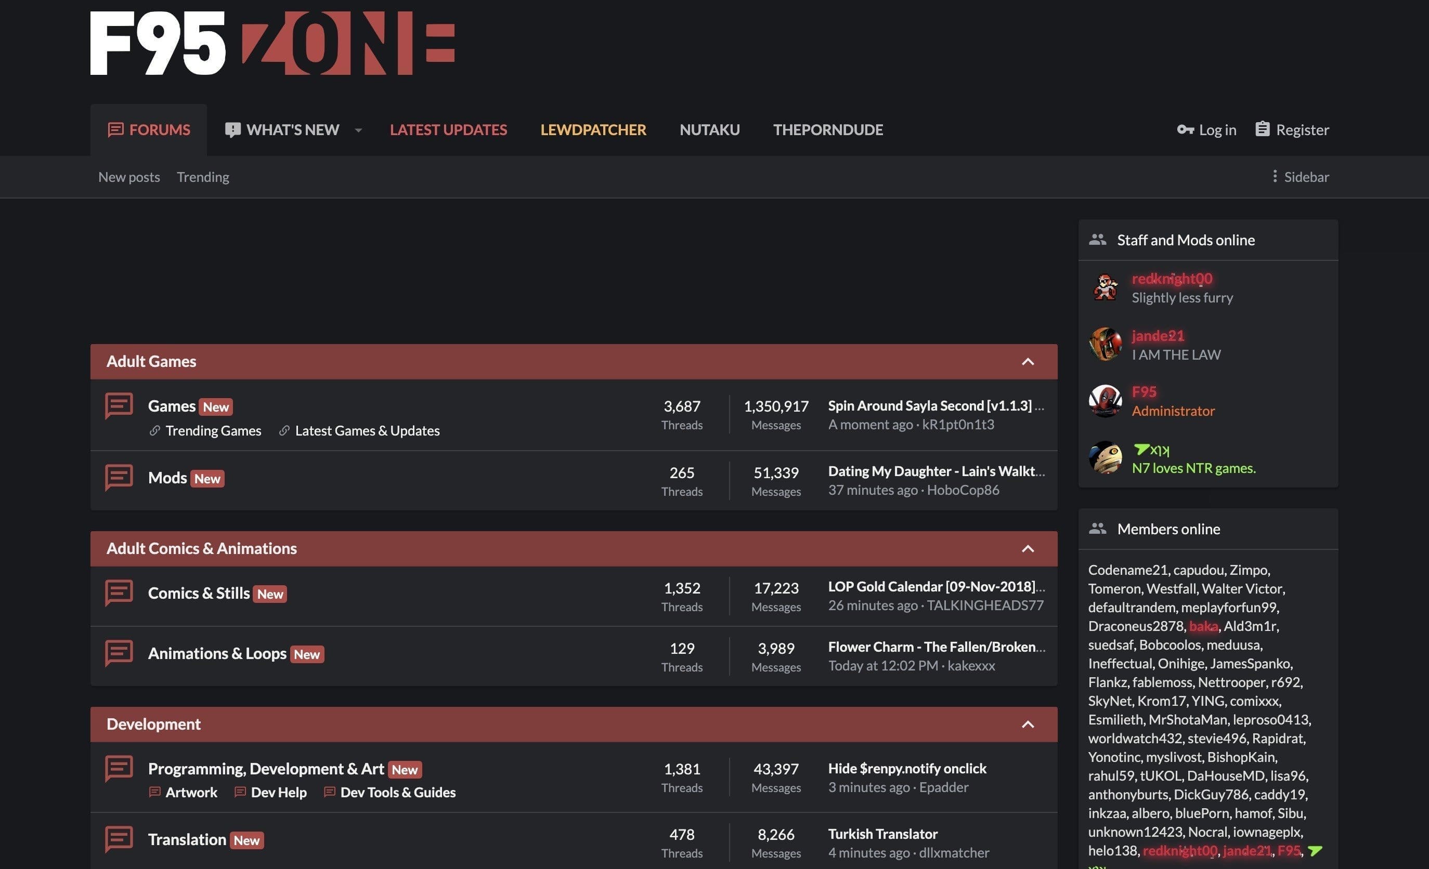Open Hide $renpy.notify onclick thread
This screenshot has width=1429, height=869.
click(x=907, y=769)
